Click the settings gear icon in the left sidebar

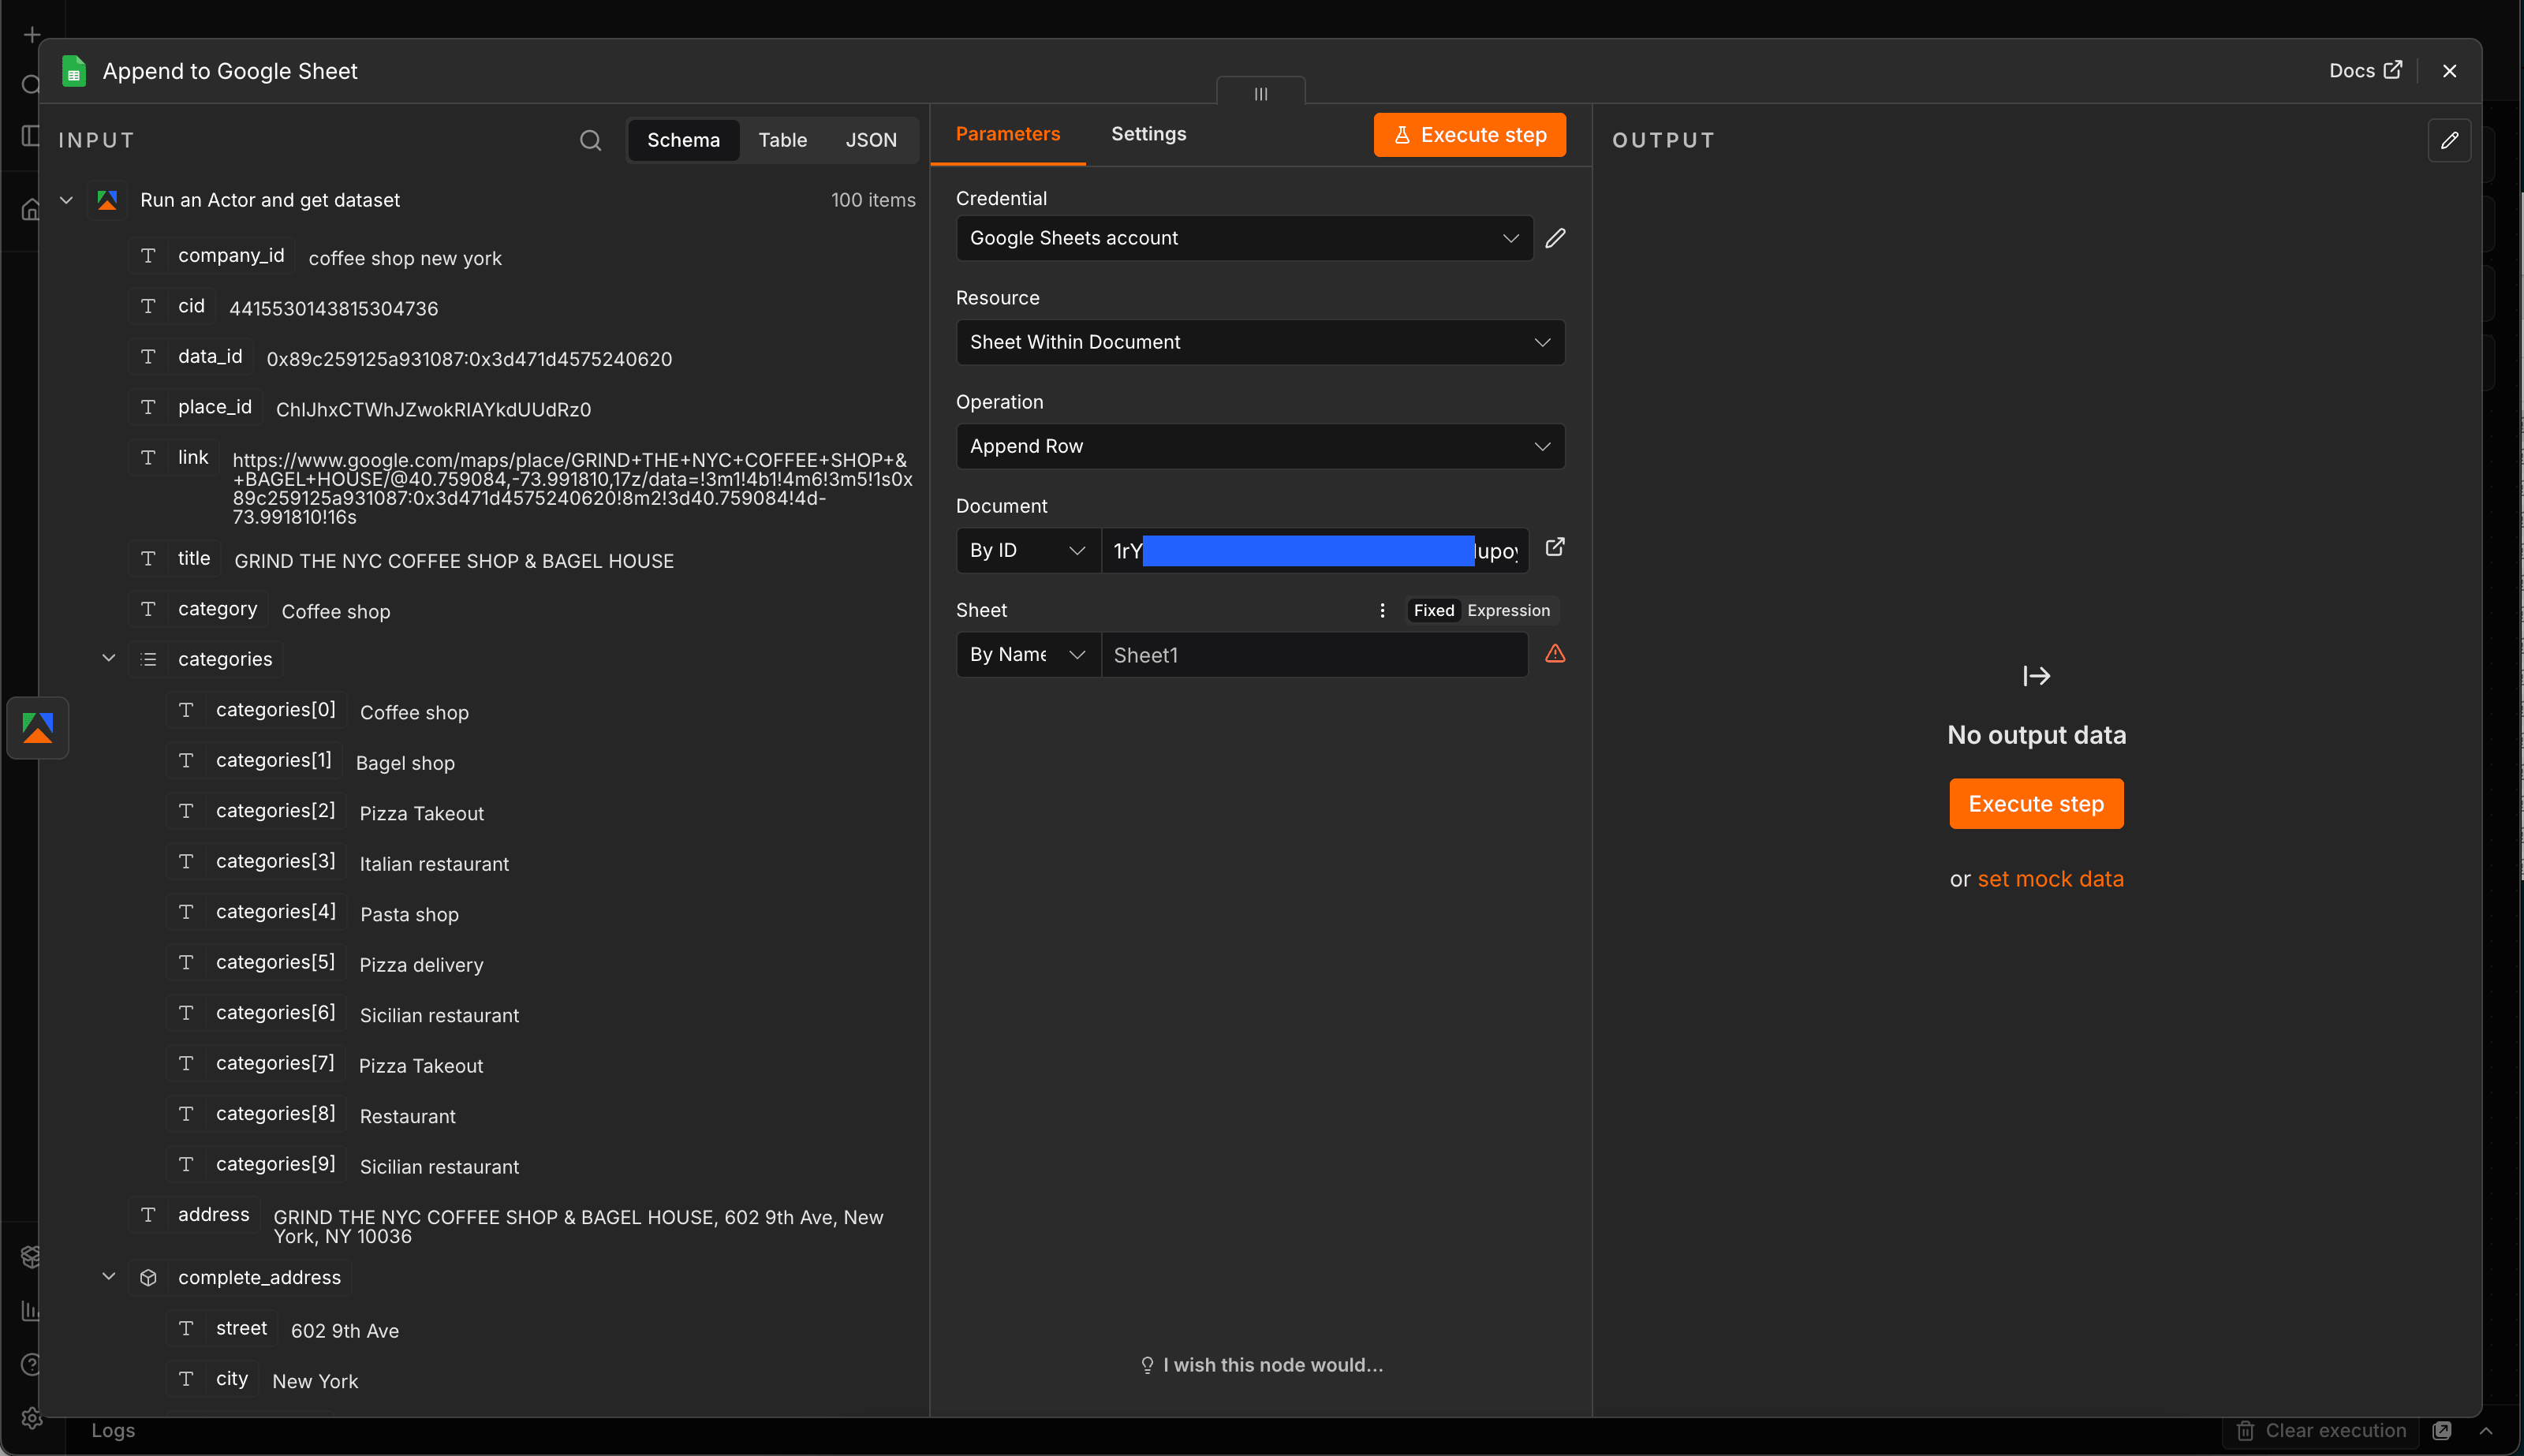click(31, 1418)
